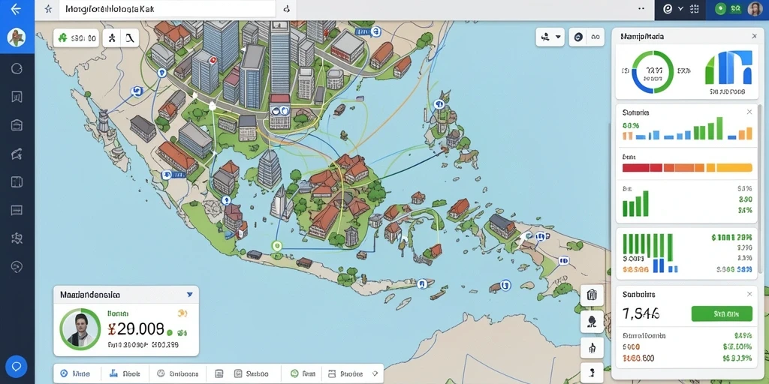Click the green button in the bottom-right panel
The image size is (769, 384).
point(722,314)
